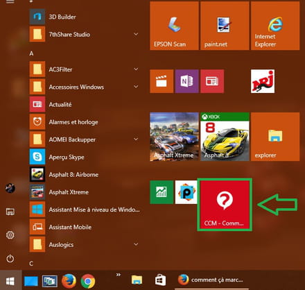The height and width of the screenshot is (290, 305).
Task: Expand the AC3Filter folder chevron
Action: [x=136, y=69]
